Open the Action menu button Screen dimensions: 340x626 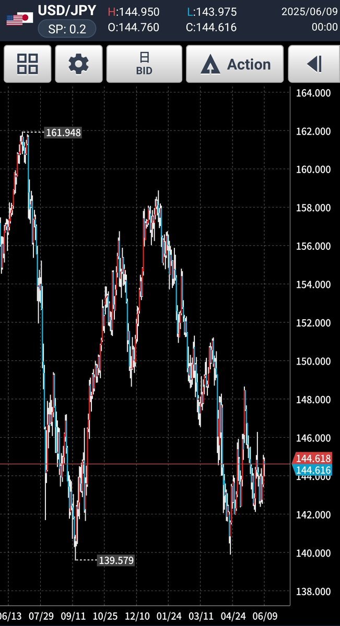(x=235, y=64)
